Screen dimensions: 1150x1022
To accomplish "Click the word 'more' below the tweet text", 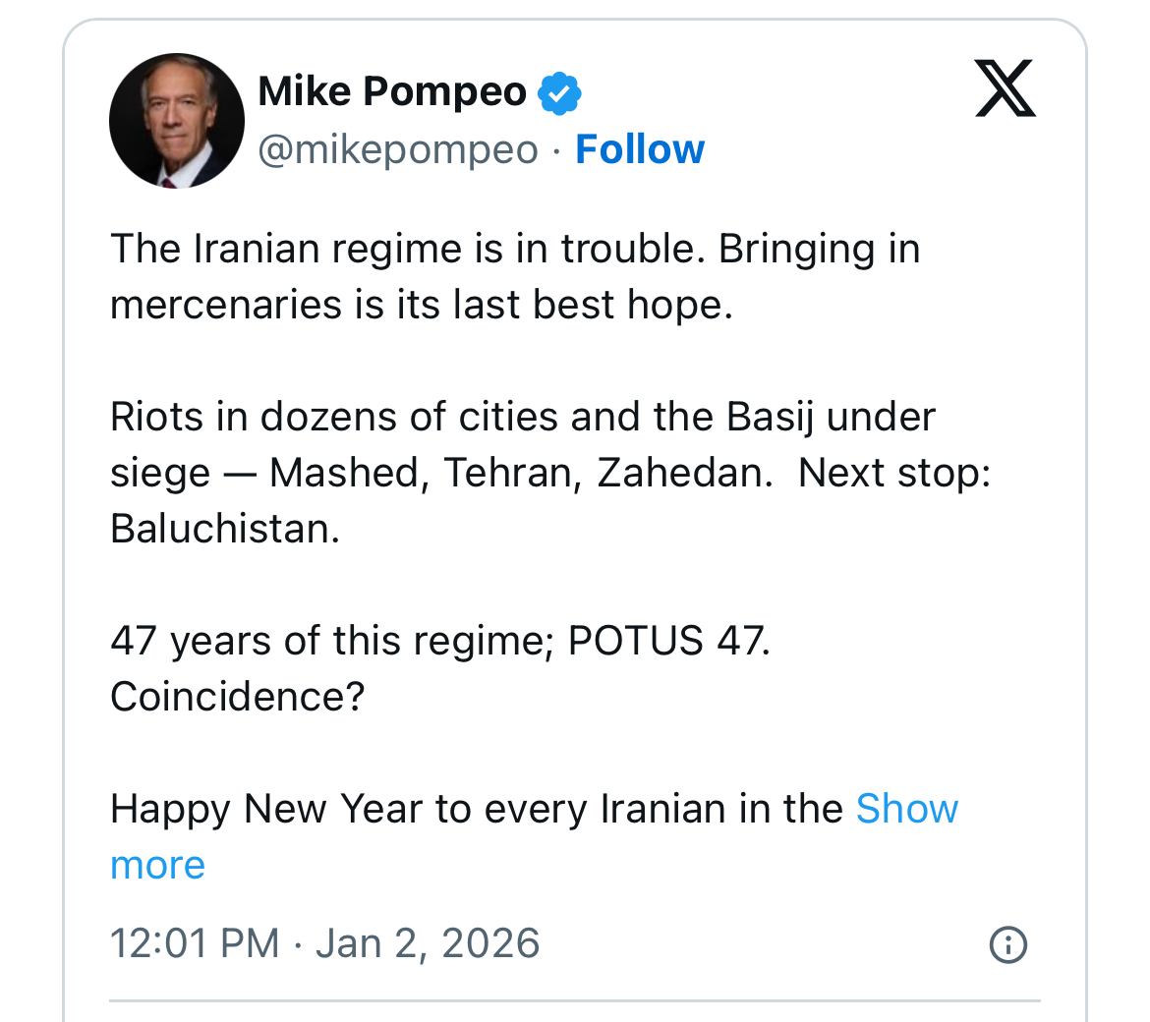I will [x=157, y=865].
